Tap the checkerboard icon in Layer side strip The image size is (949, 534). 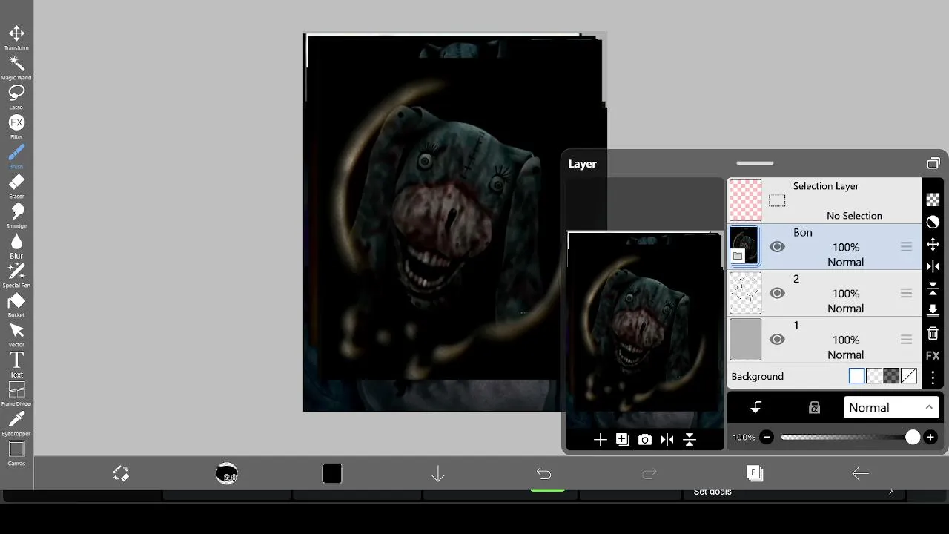[933, 200]
